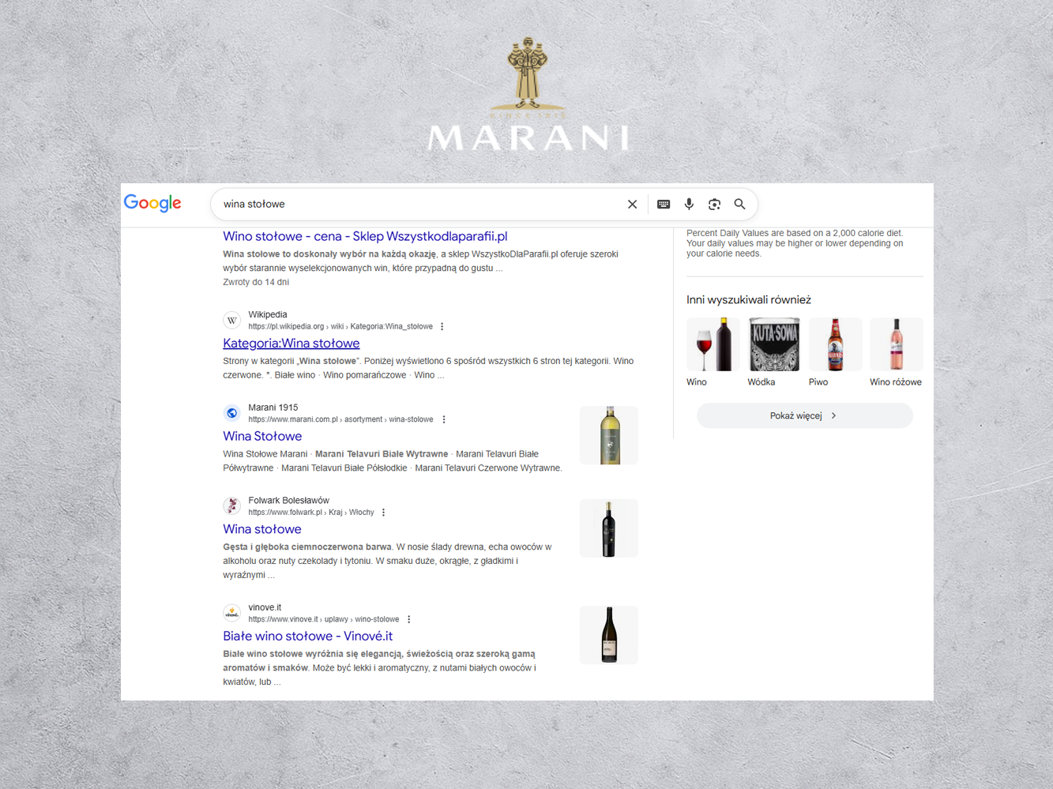
Task: Click the Google logo
Action: pyautogui.click(x=152, y=204)
